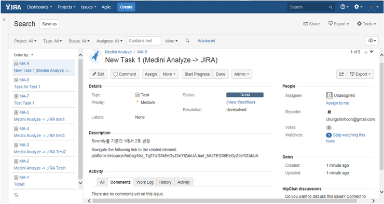Viewport: 384px width, 204px height.
Task: Click the Contains text field
Action: click(x=144, y=41)
